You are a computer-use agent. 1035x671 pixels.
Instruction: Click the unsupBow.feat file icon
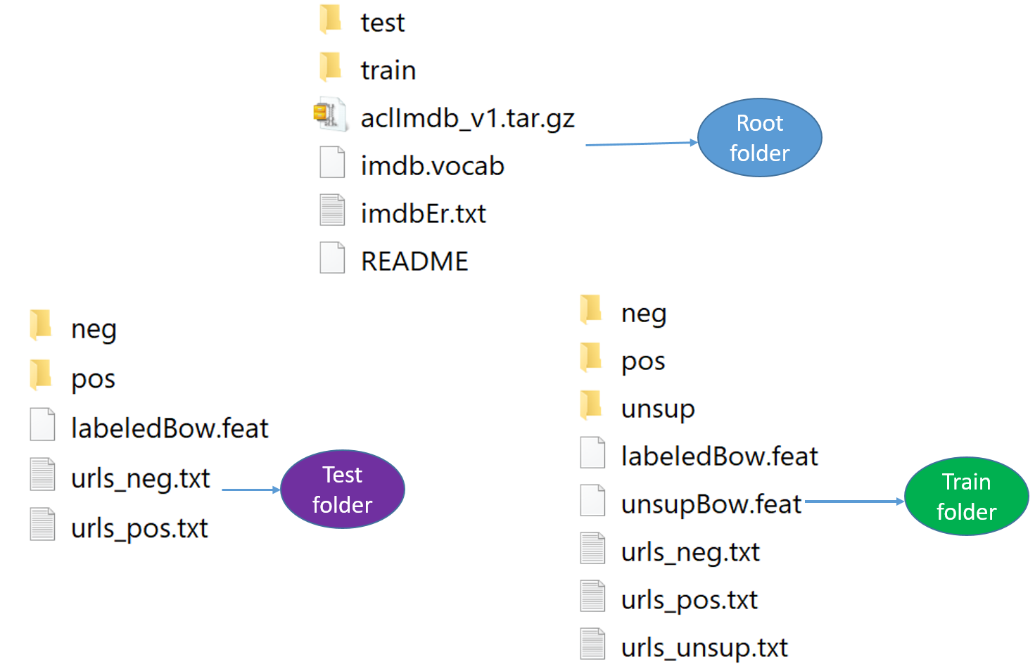[592, 501]
